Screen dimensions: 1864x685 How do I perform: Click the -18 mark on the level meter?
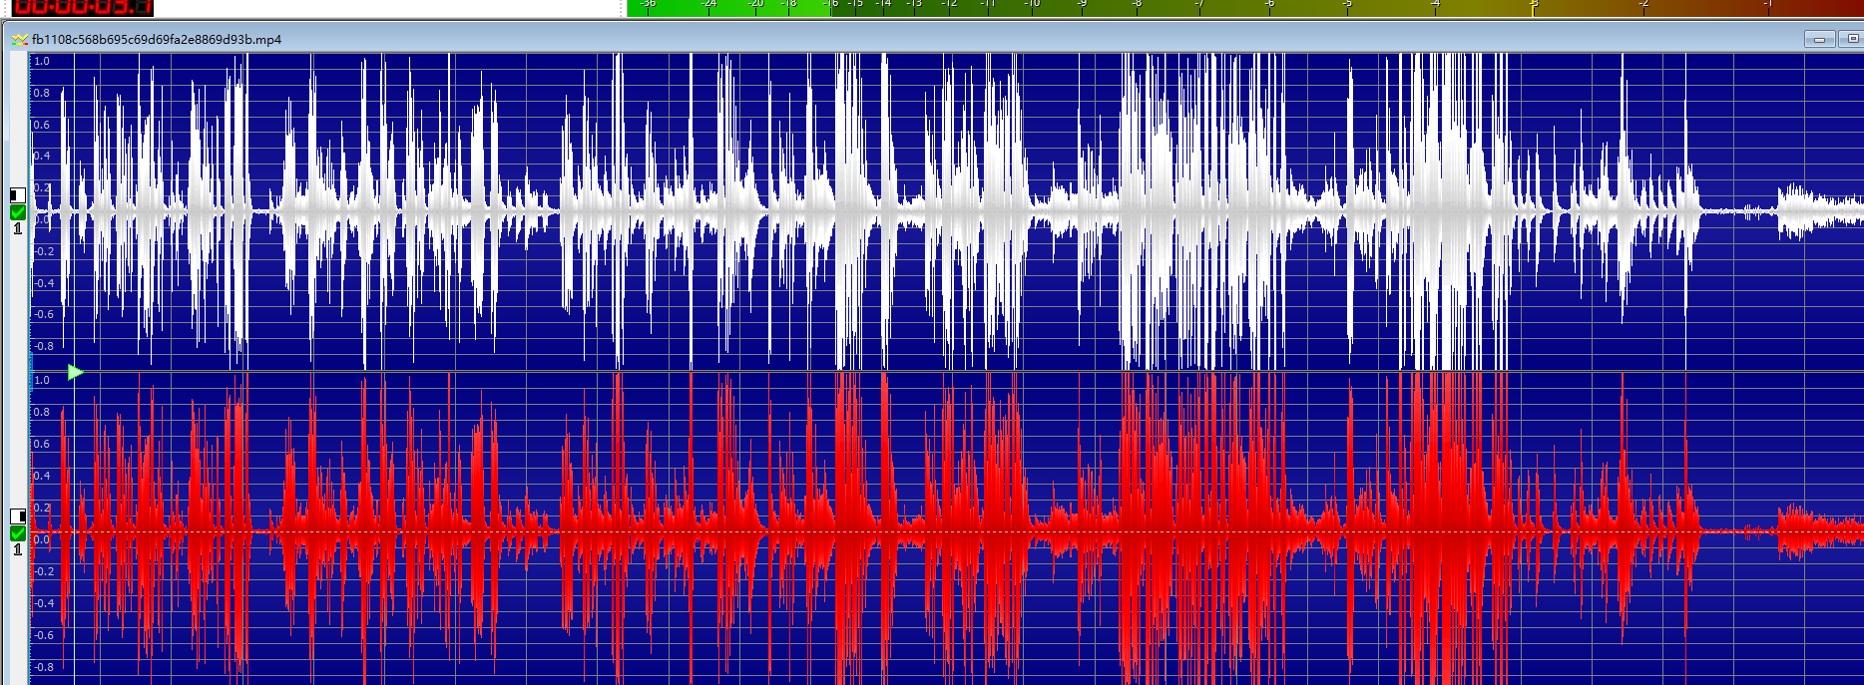coord(789,5)
